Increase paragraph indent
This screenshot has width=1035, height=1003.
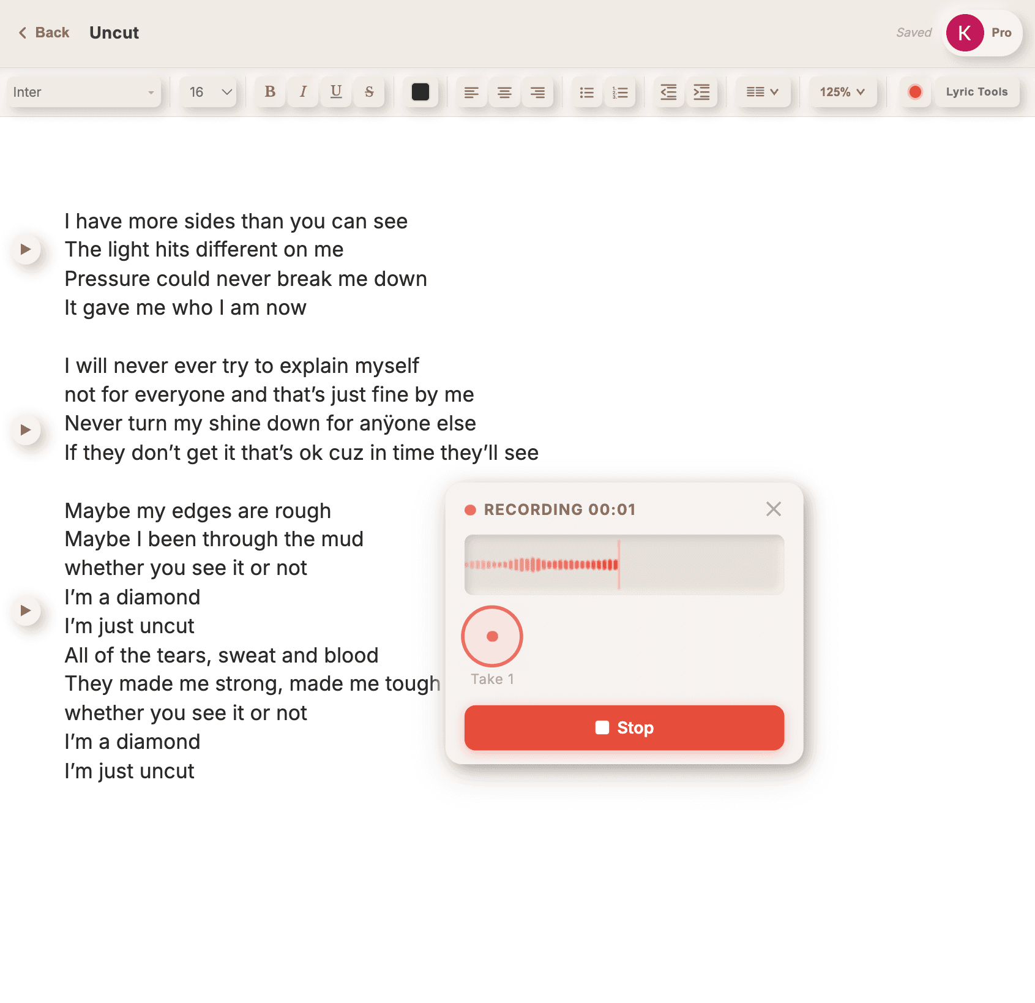tap(701, 92)
